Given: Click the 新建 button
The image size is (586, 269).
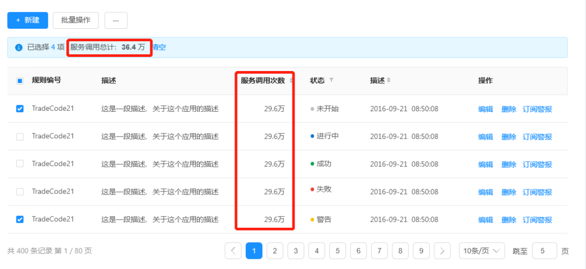Looking at the screenshot, I should coord(28,20).
